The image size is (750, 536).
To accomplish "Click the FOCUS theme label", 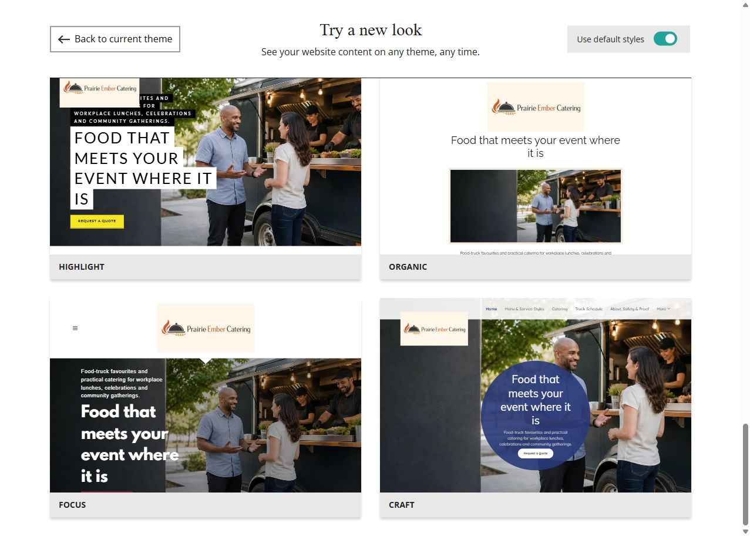I will pos(72,505).
